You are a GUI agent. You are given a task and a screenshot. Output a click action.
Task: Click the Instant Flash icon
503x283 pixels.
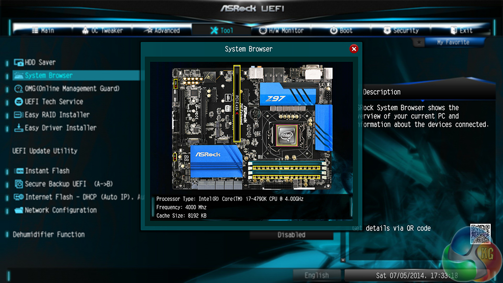click(x=19, y=170)
